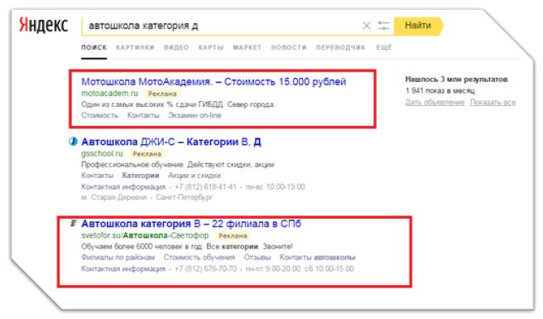Click Дать объявление link
Viewport: 543px width, 319px height.
(435, 102)
